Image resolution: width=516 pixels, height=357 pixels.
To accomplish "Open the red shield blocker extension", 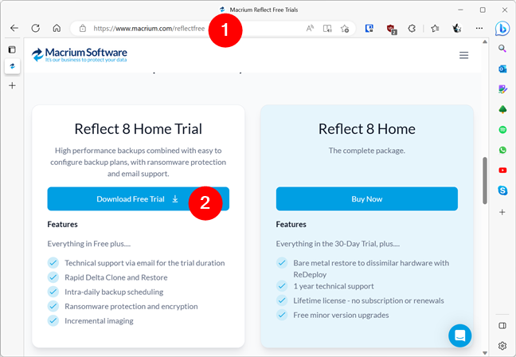I will pyautogui.click(x=391, y=29).
